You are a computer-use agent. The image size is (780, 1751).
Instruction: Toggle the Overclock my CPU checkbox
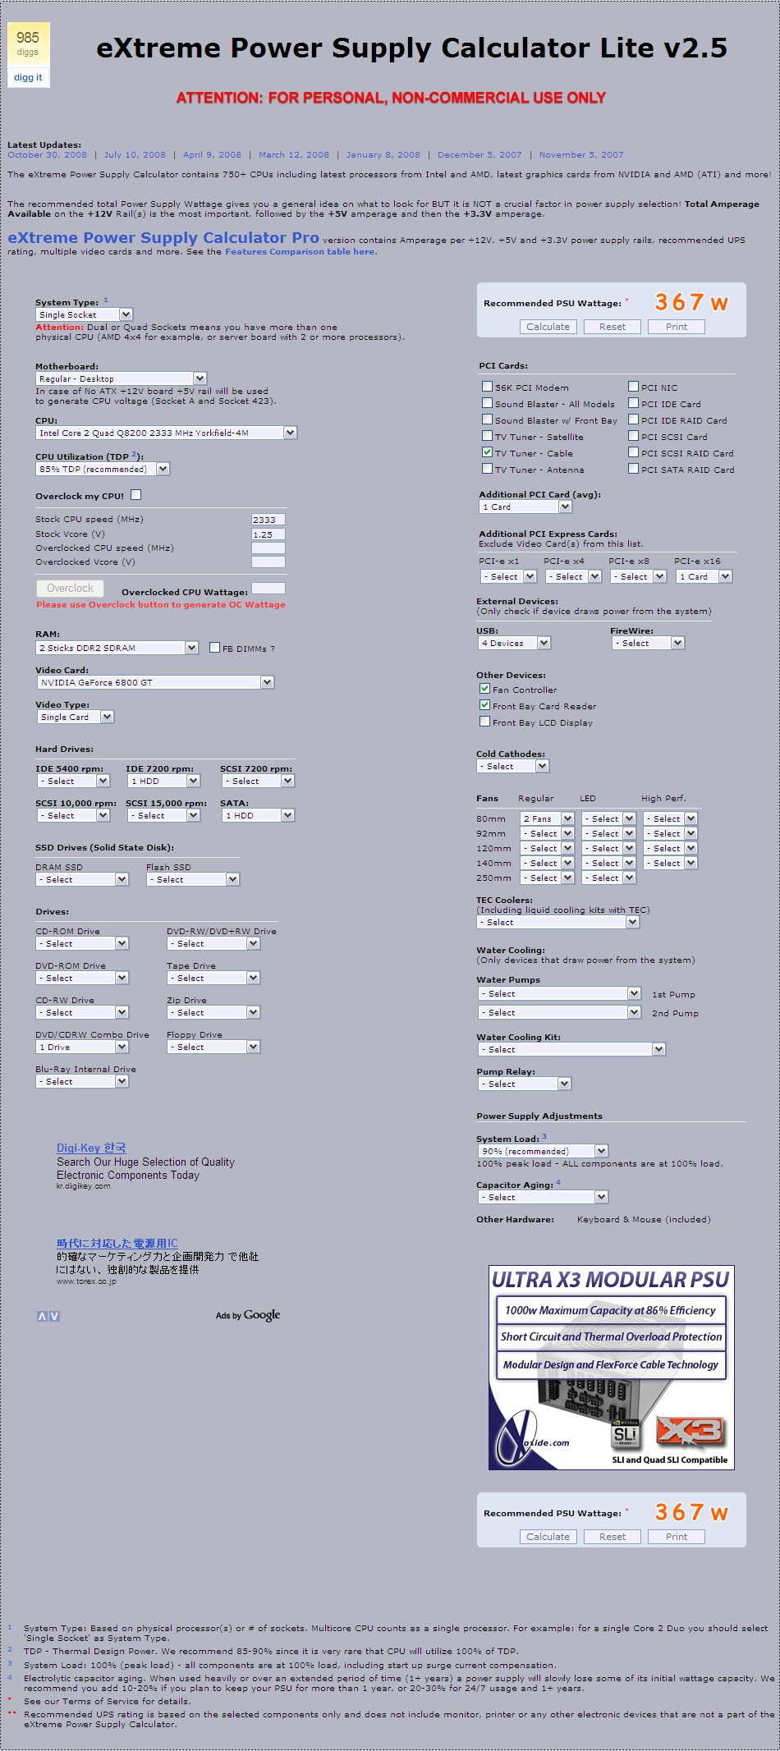135,494
